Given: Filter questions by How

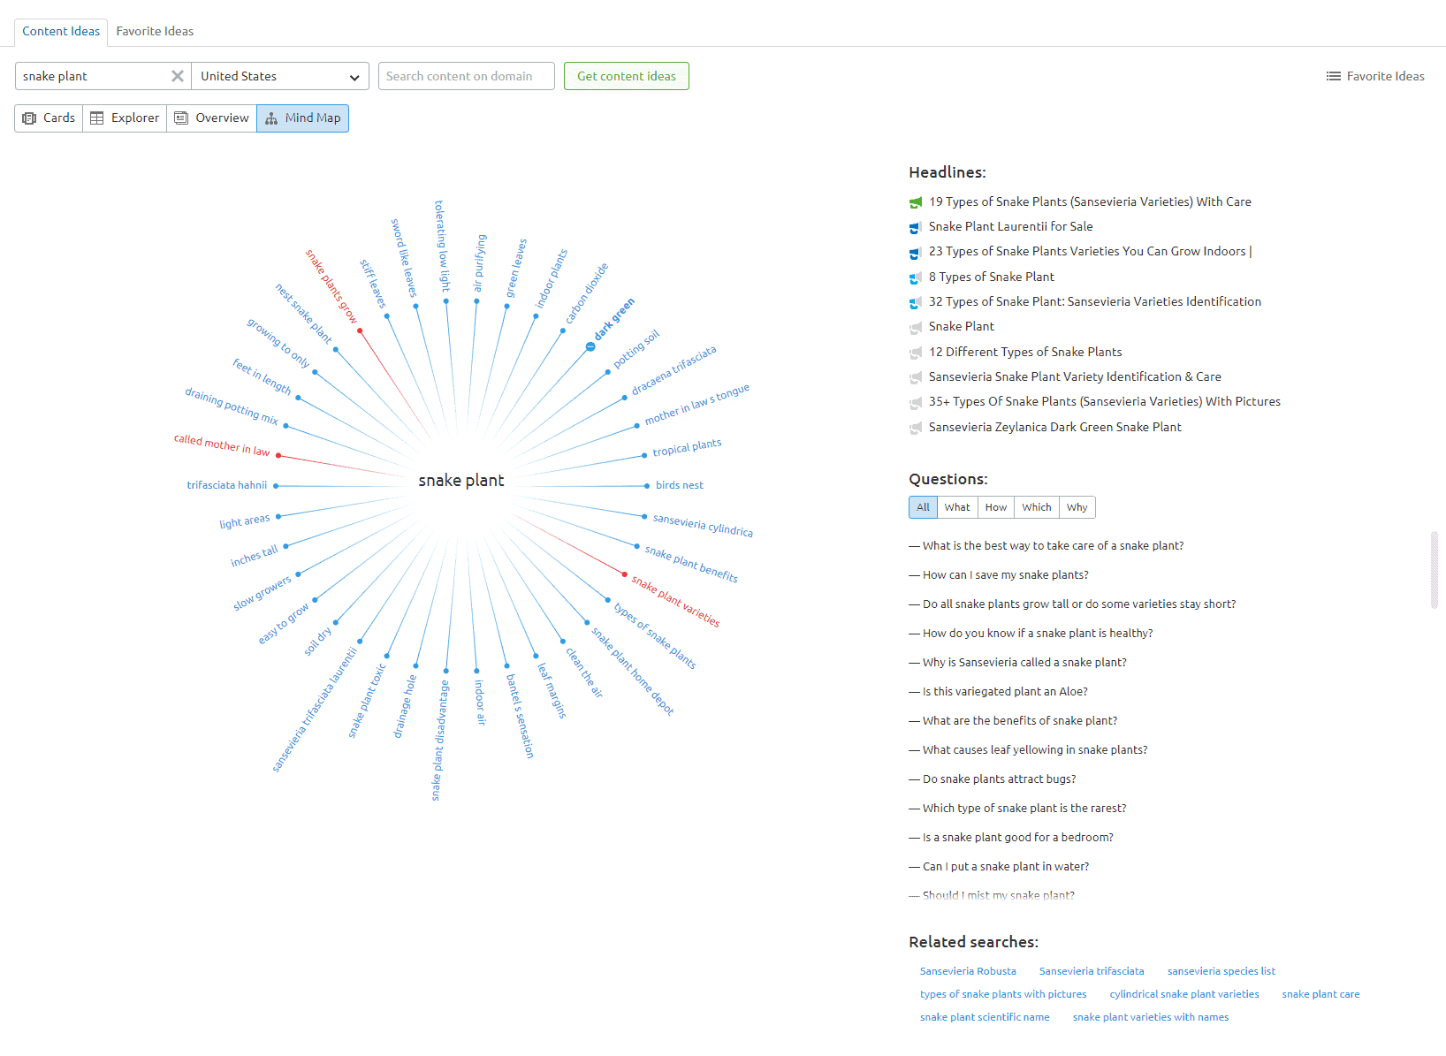Looking at the screenshot, I should click(x=996, y=507).
